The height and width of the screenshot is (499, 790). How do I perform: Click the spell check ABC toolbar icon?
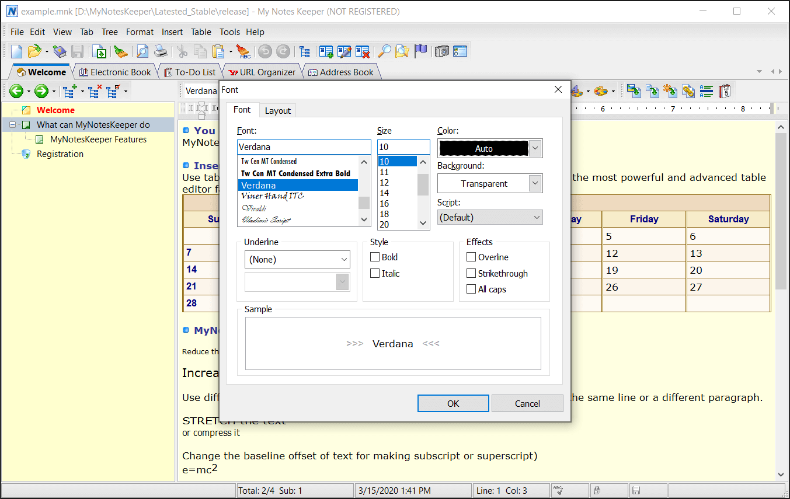[243, 51]
